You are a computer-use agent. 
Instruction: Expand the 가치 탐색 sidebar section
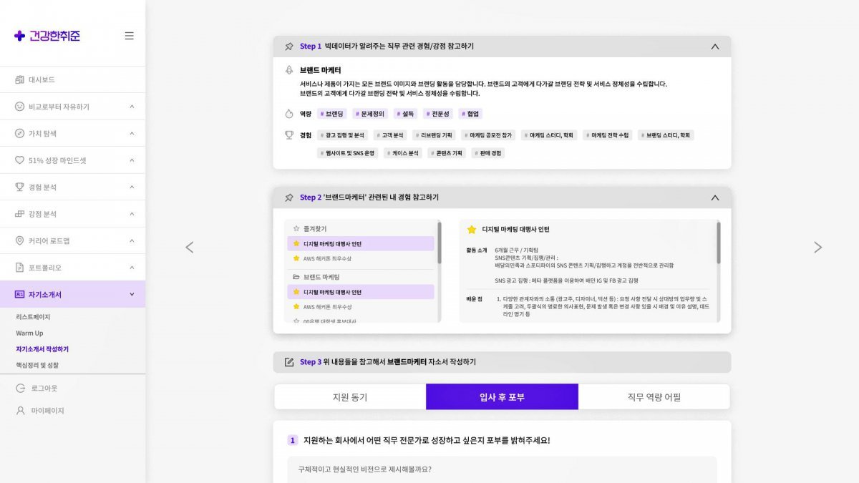pyautogui.click(x=72, y=133)
